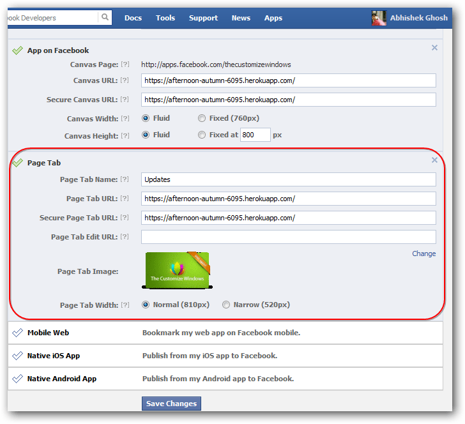465x424 pixels.
Task: Click 'Publish from my Android app to Facebook.'
Action: coord(218,379)
